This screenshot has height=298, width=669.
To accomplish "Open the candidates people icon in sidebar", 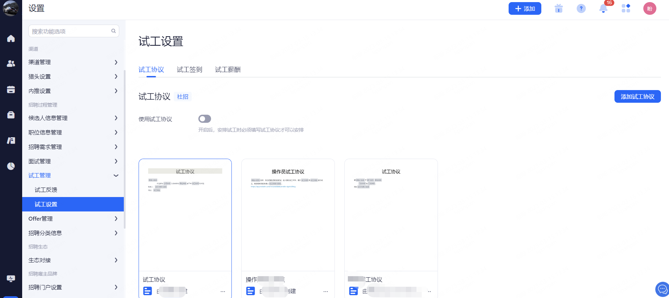I will (x=11, y=64).
